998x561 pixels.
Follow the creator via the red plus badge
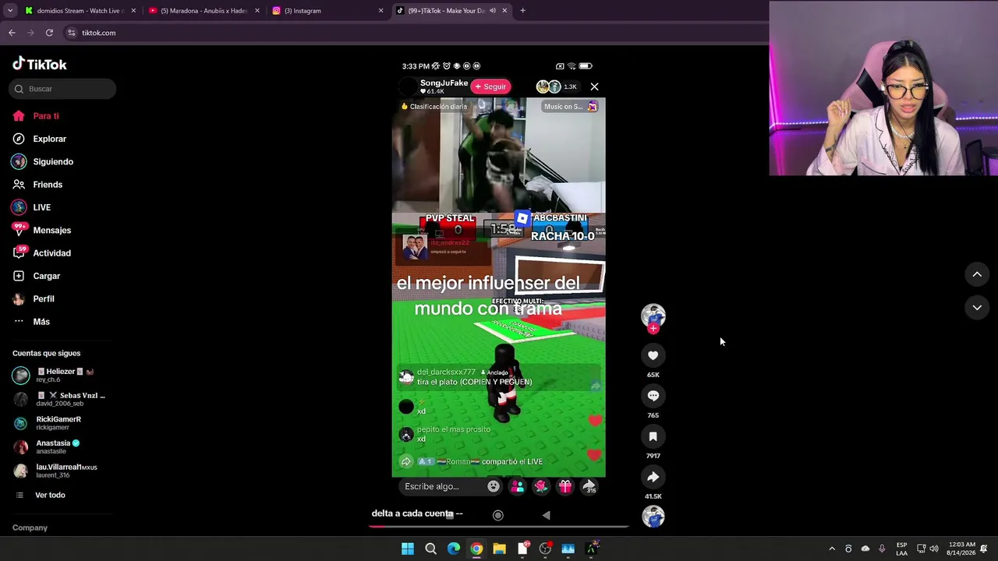653,329
